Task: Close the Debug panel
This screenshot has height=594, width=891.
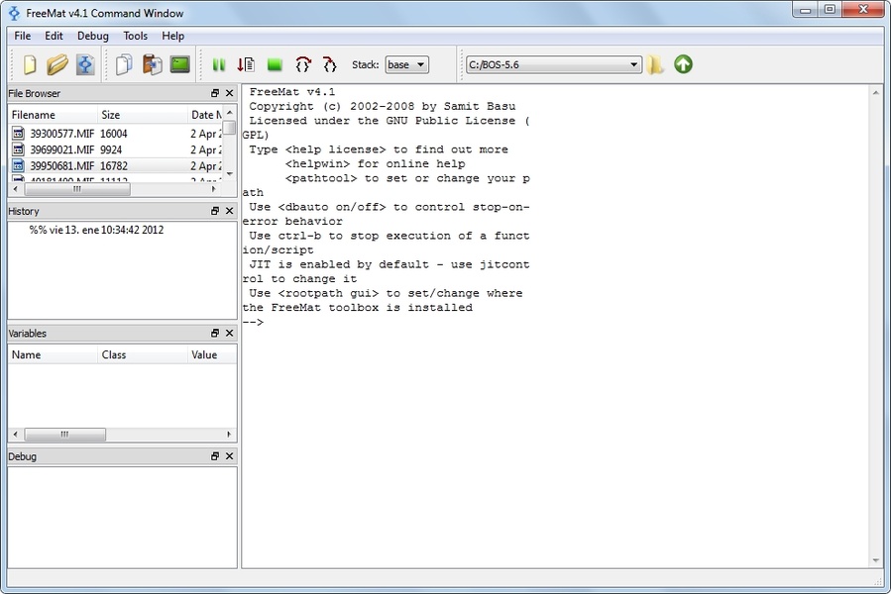Action: click(x=230, y=456)
